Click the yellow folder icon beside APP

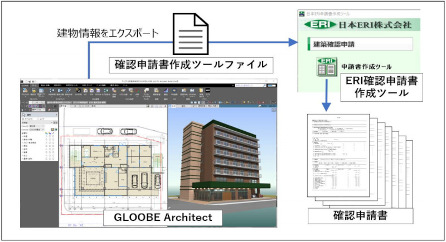click(201, 91)
